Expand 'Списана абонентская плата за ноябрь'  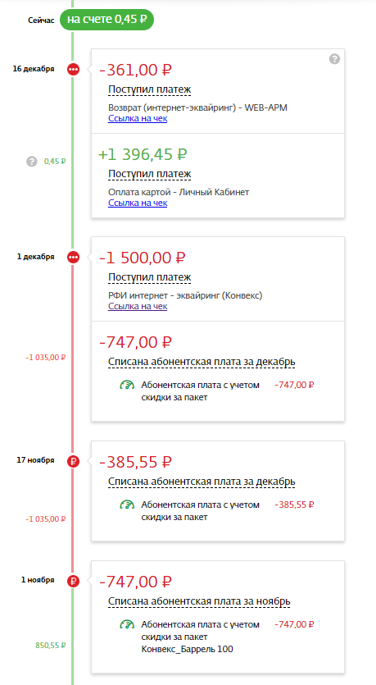[x=199, y=601]
